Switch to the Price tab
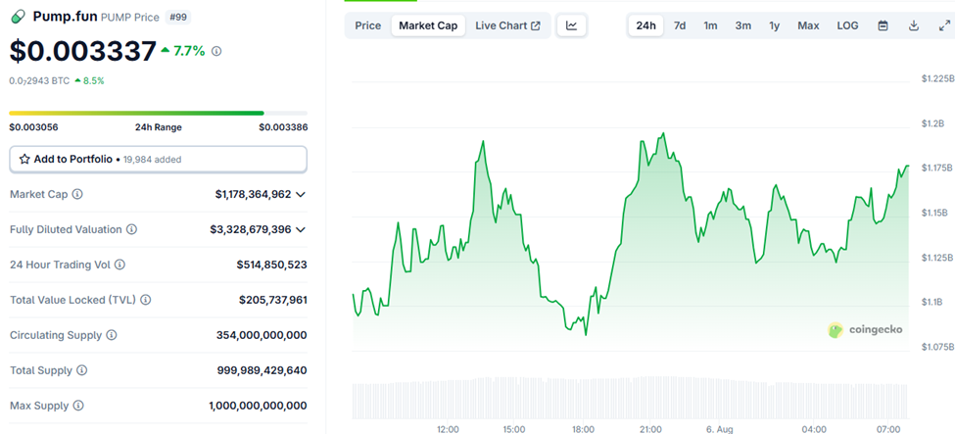Viewport: 955px width, 434px height. [368, 25]
